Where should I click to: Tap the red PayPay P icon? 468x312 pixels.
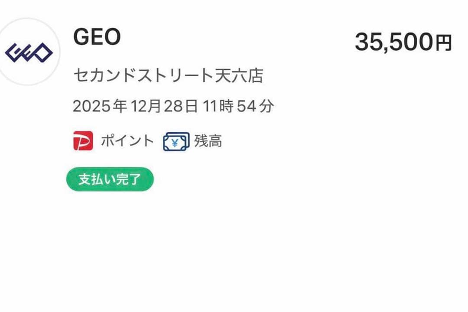pyautogui.click(x=83, y=141)
